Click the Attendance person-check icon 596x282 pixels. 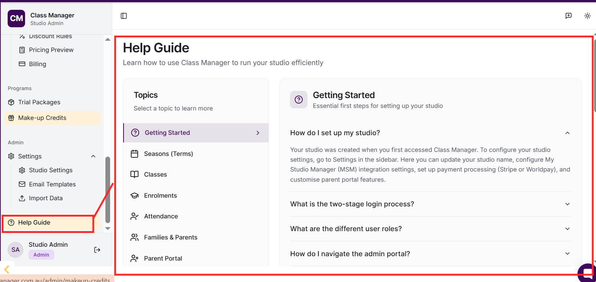pos(134,217)
